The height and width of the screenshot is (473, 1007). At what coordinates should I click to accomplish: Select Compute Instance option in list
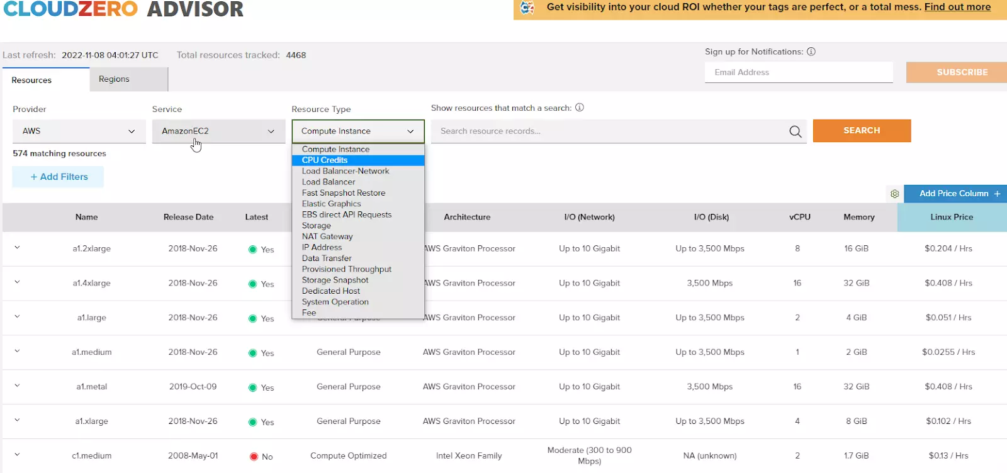(358, 149)
